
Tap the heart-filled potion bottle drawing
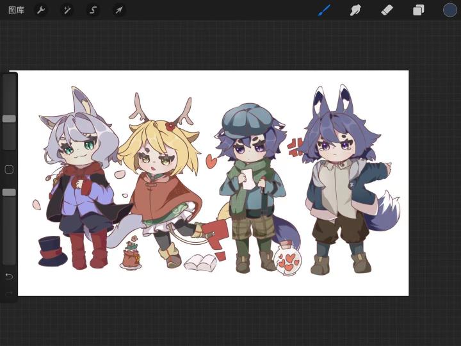click(x=287, y=259)
